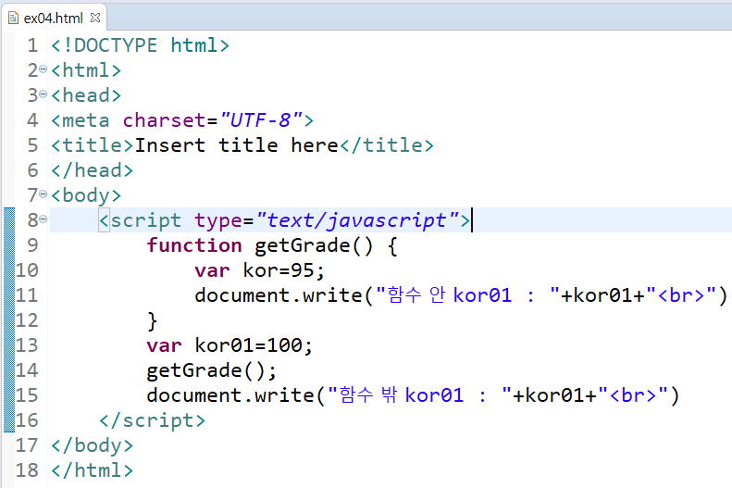Click the blue change-marker bar beside line 12
Image resolution: width=732 pixels, height=488 pixels.
coord(9,320)
